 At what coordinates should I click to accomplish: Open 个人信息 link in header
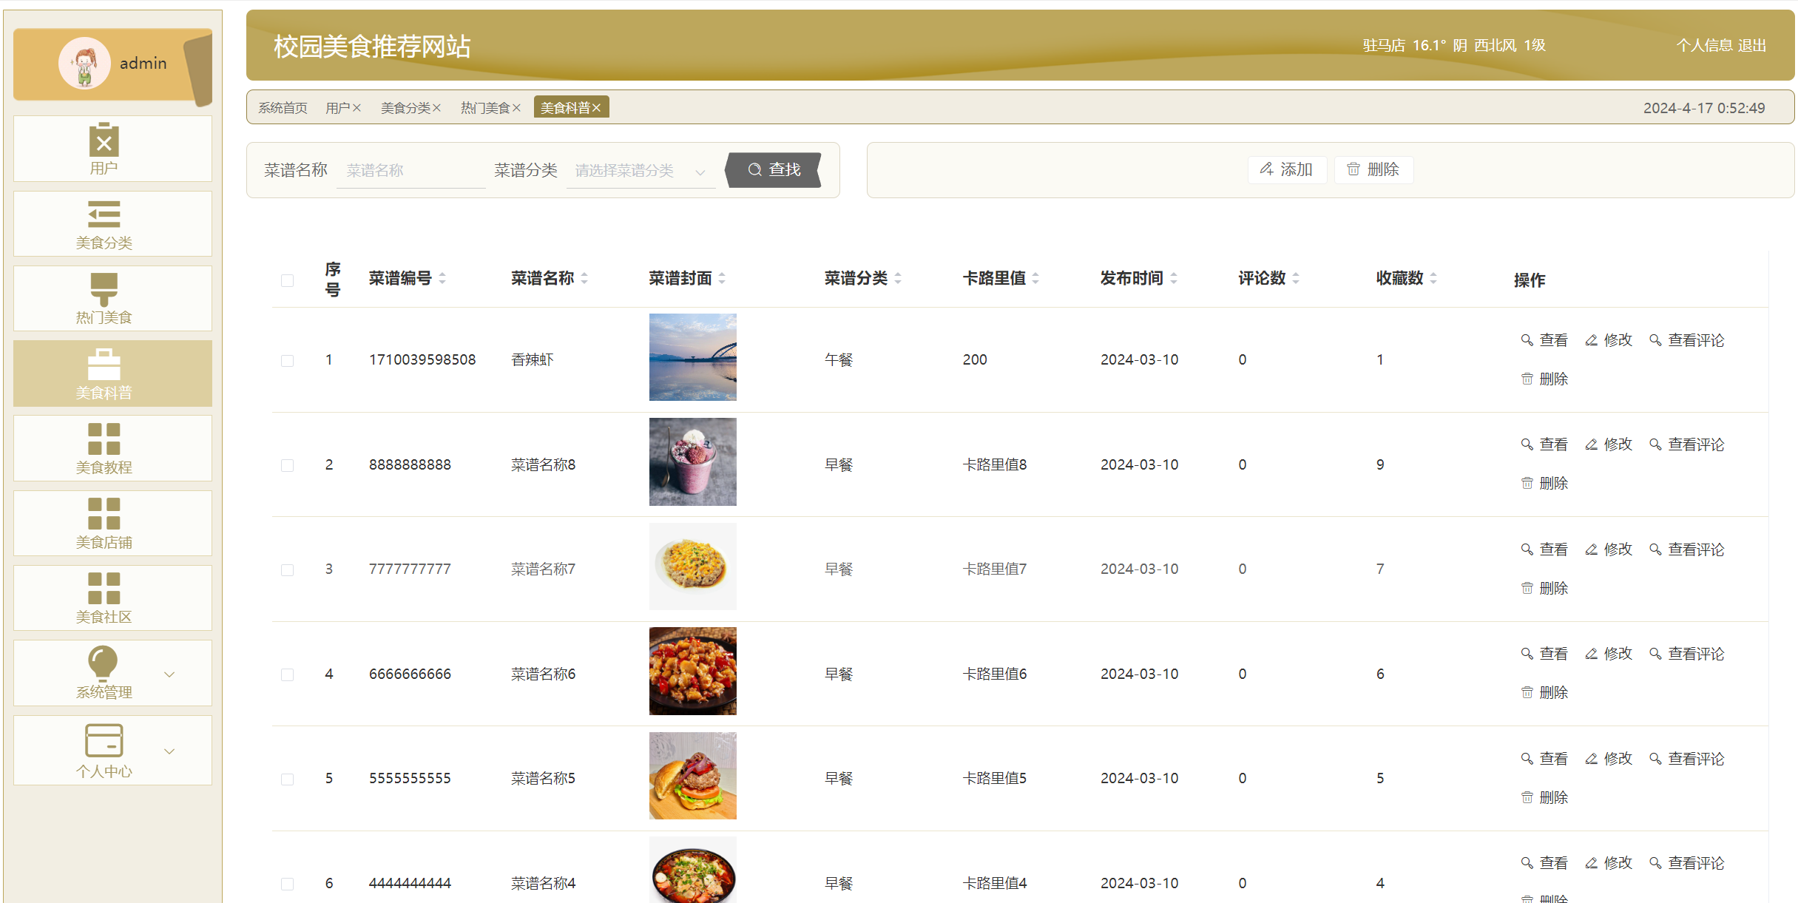pos(1704,45)
